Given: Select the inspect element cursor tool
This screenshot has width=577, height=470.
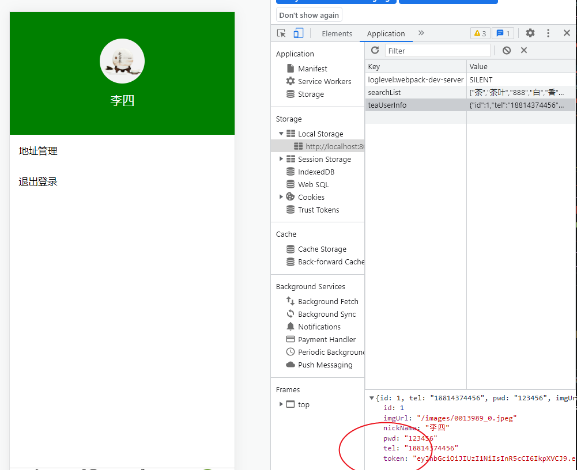Looking at the screenshot, I should 282,33.
